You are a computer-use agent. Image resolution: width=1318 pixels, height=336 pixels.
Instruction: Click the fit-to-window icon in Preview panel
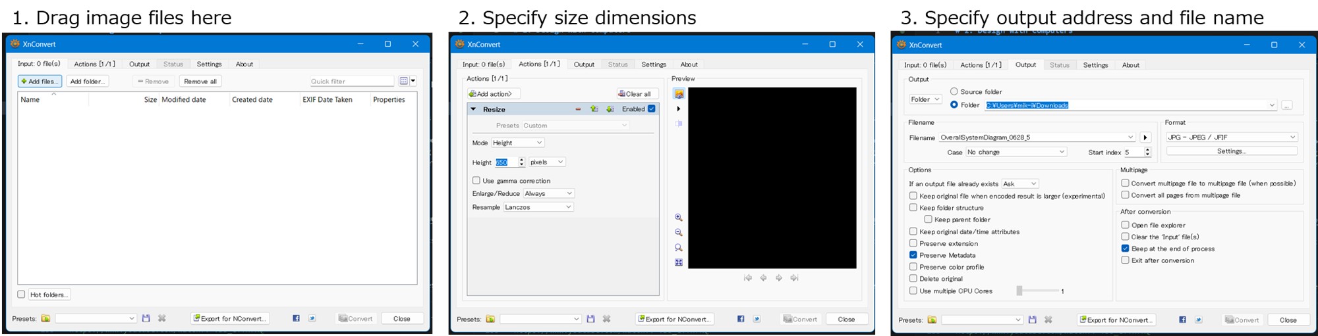tap(679, 262)
